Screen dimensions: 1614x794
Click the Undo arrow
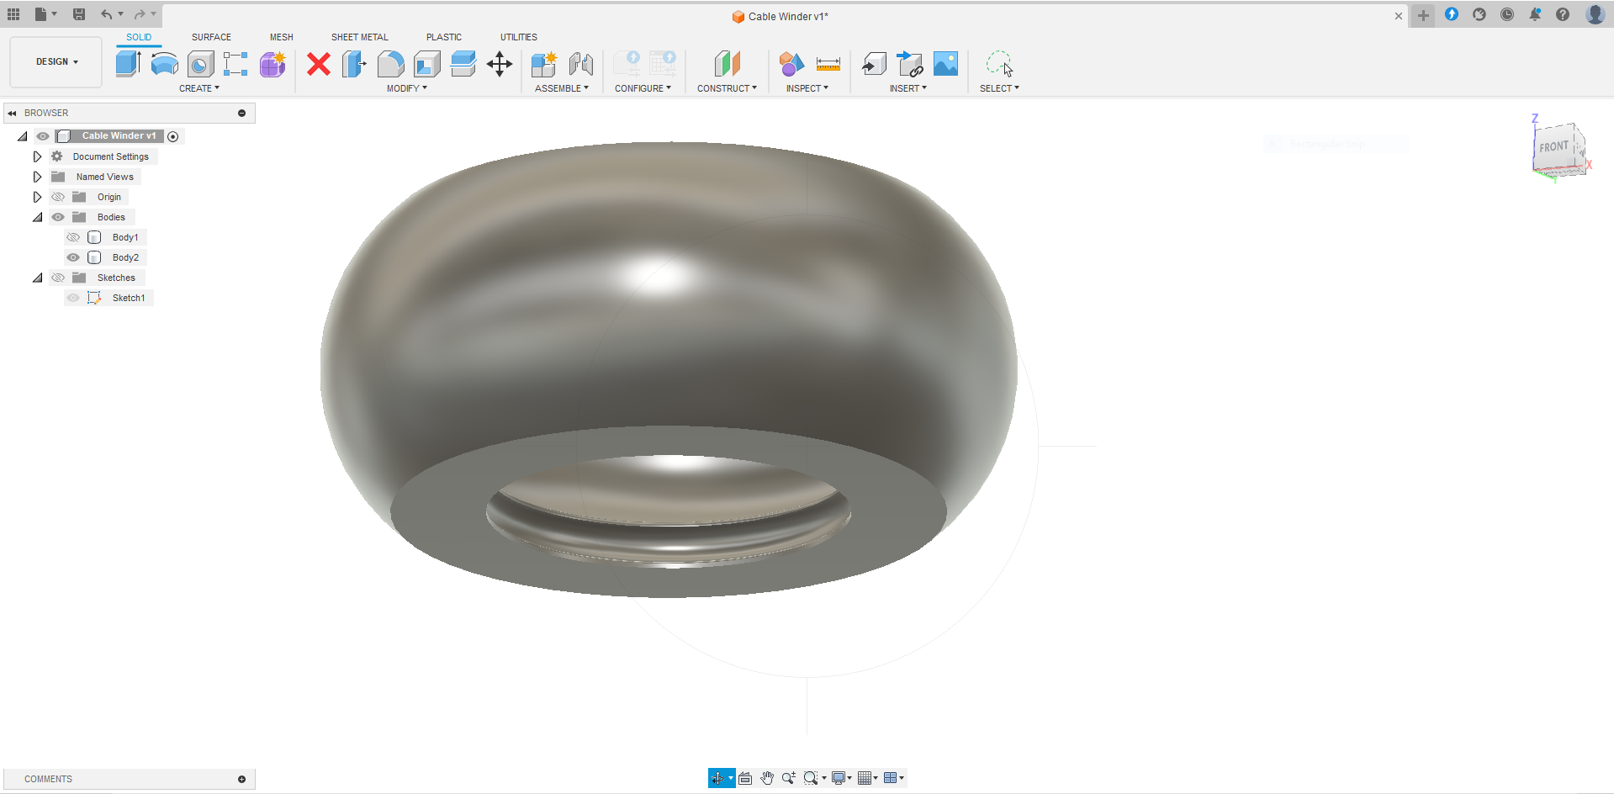point(106,14)
